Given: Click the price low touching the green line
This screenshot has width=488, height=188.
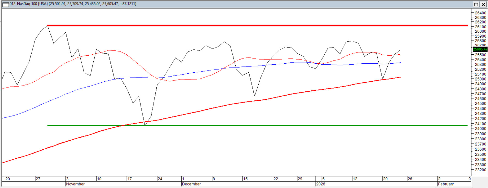Looking at the screenshot, I should 145,125.
